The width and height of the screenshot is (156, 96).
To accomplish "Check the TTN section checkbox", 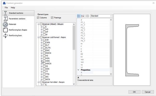I will [x=44, y=74].
